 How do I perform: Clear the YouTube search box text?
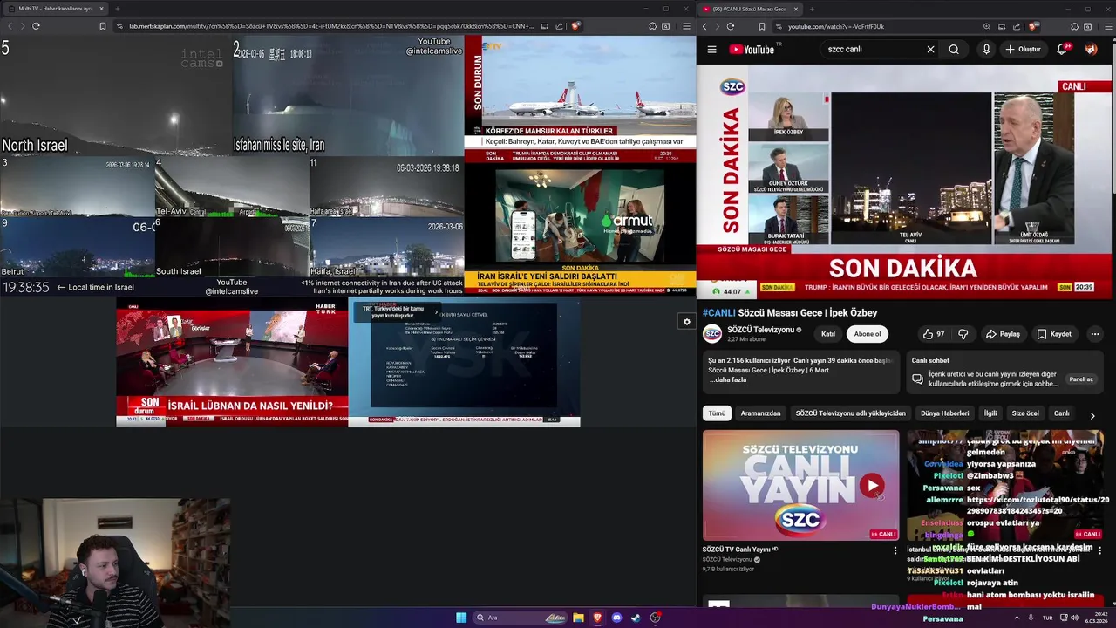point(930,50)
